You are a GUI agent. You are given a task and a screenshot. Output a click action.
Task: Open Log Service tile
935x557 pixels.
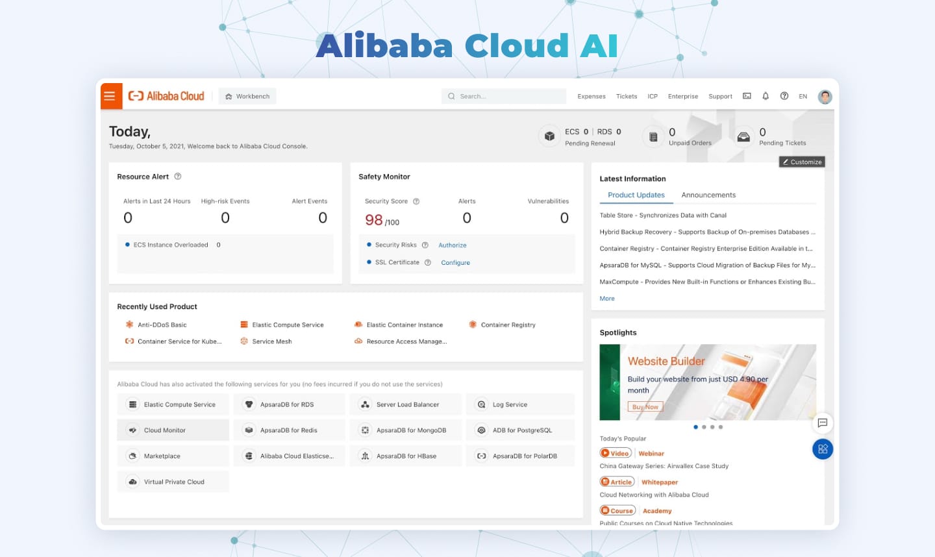point(521,404)
